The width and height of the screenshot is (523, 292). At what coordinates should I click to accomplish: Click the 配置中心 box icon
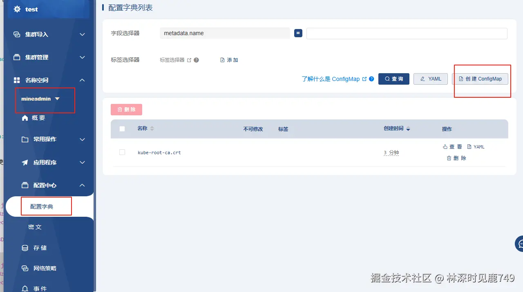(x=25, y=185)
